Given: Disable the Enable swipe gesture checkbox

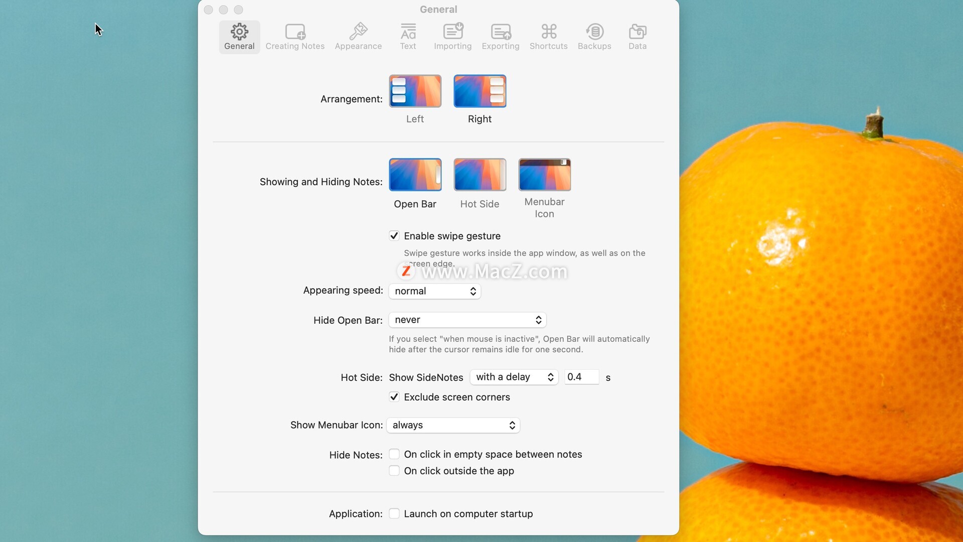Looking at the screenshot, I should 394,236.
